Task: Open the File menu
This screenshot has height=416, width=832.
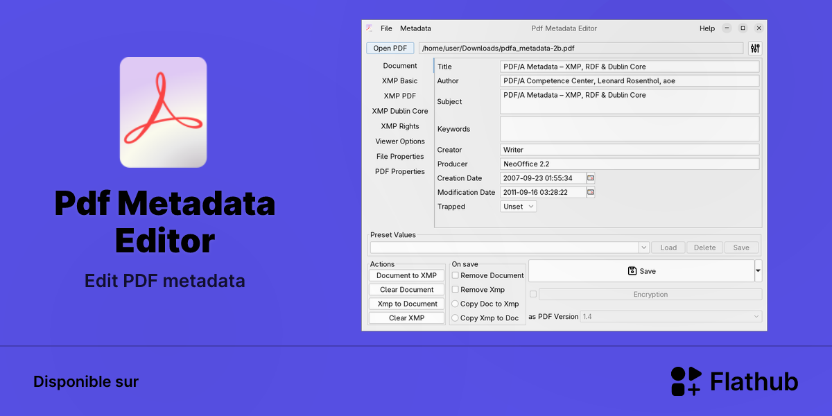Action: (386, 28)
